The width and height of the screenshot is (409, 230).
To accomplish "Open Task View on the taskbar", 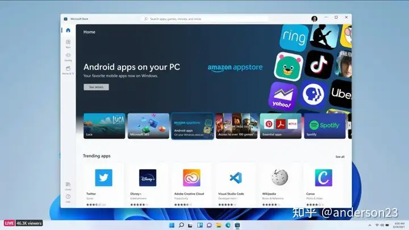I will point(190,225).
